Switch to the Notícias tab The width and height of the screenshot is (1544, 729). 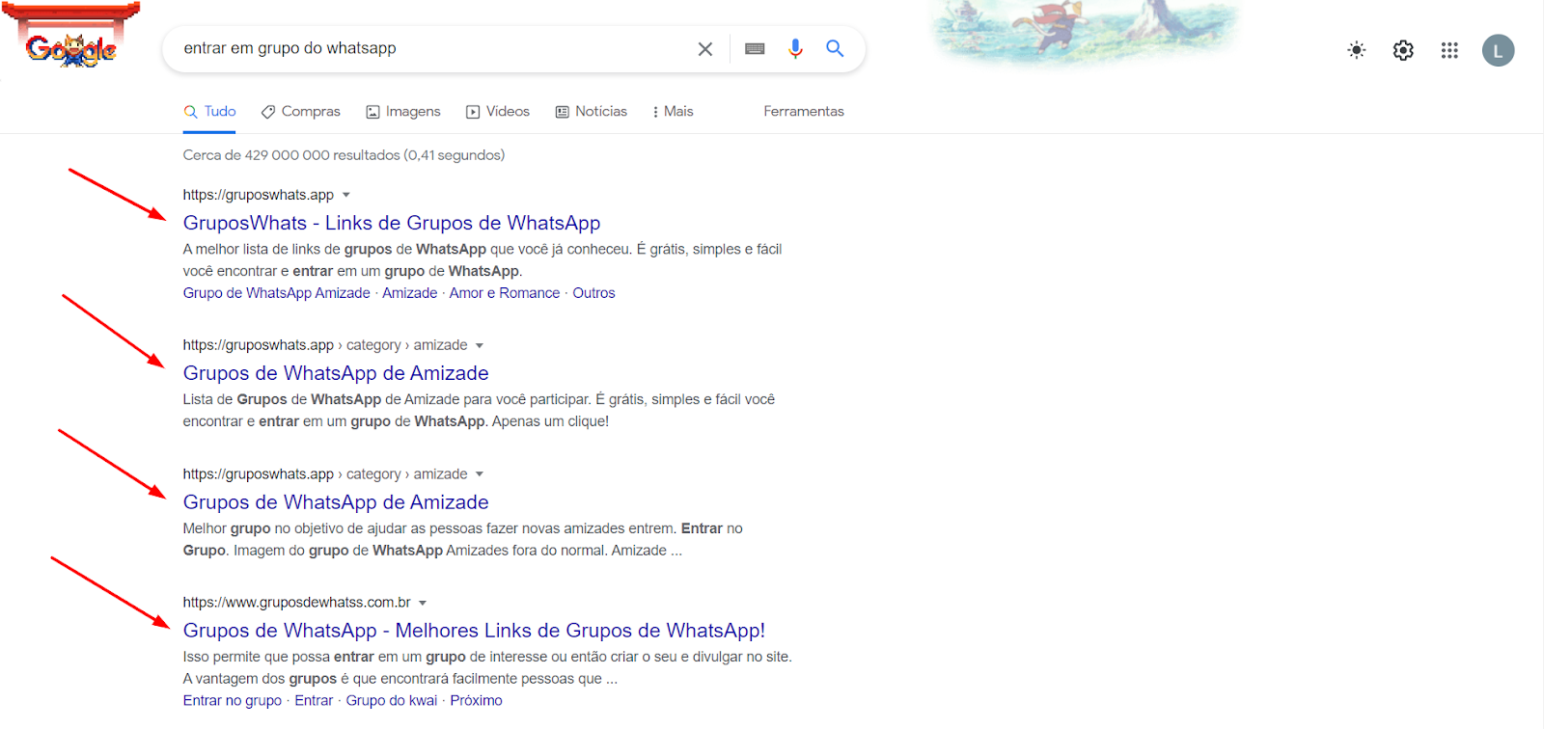coord(592,112)
